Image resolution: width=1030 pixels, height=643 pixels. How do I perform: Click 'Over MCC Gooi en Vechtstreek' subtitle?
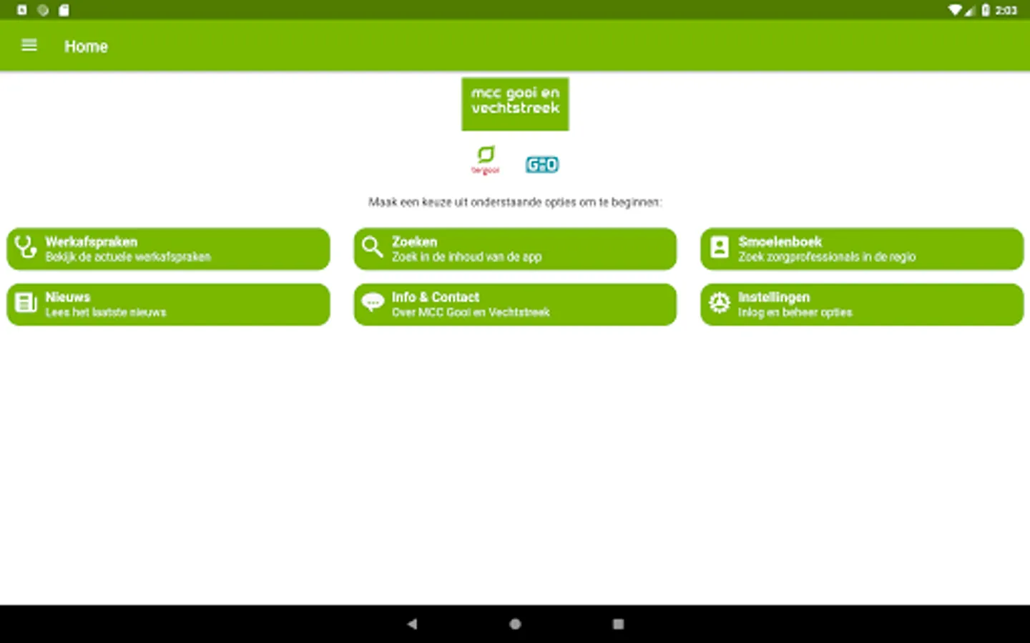coord(471,312)
